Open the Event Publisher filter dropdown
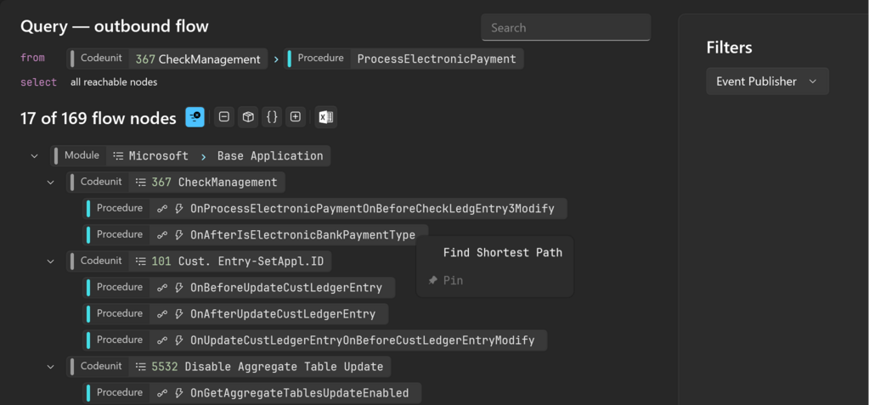Image resolution: width=869 pixels, height=405 pixels. click(x=767, y=82)
